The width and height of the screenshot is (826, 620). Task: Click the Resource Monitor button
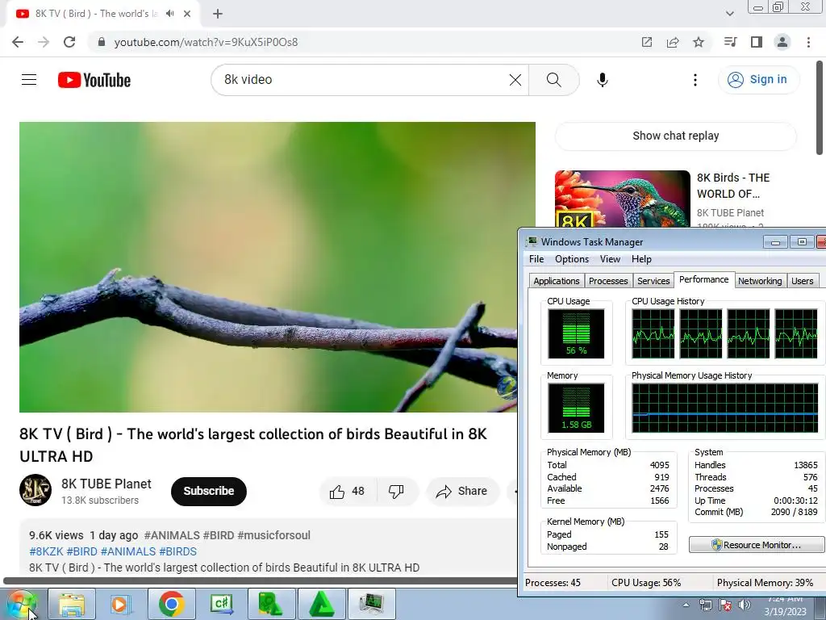[756, 545]
